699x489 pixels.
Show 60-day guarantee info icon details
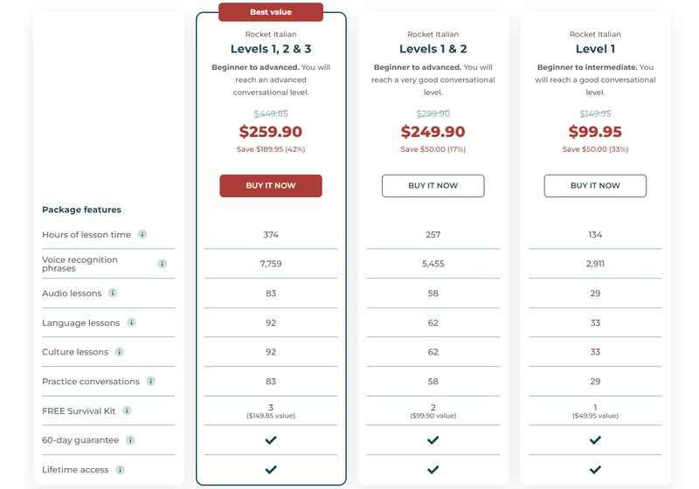coord(130,440)
